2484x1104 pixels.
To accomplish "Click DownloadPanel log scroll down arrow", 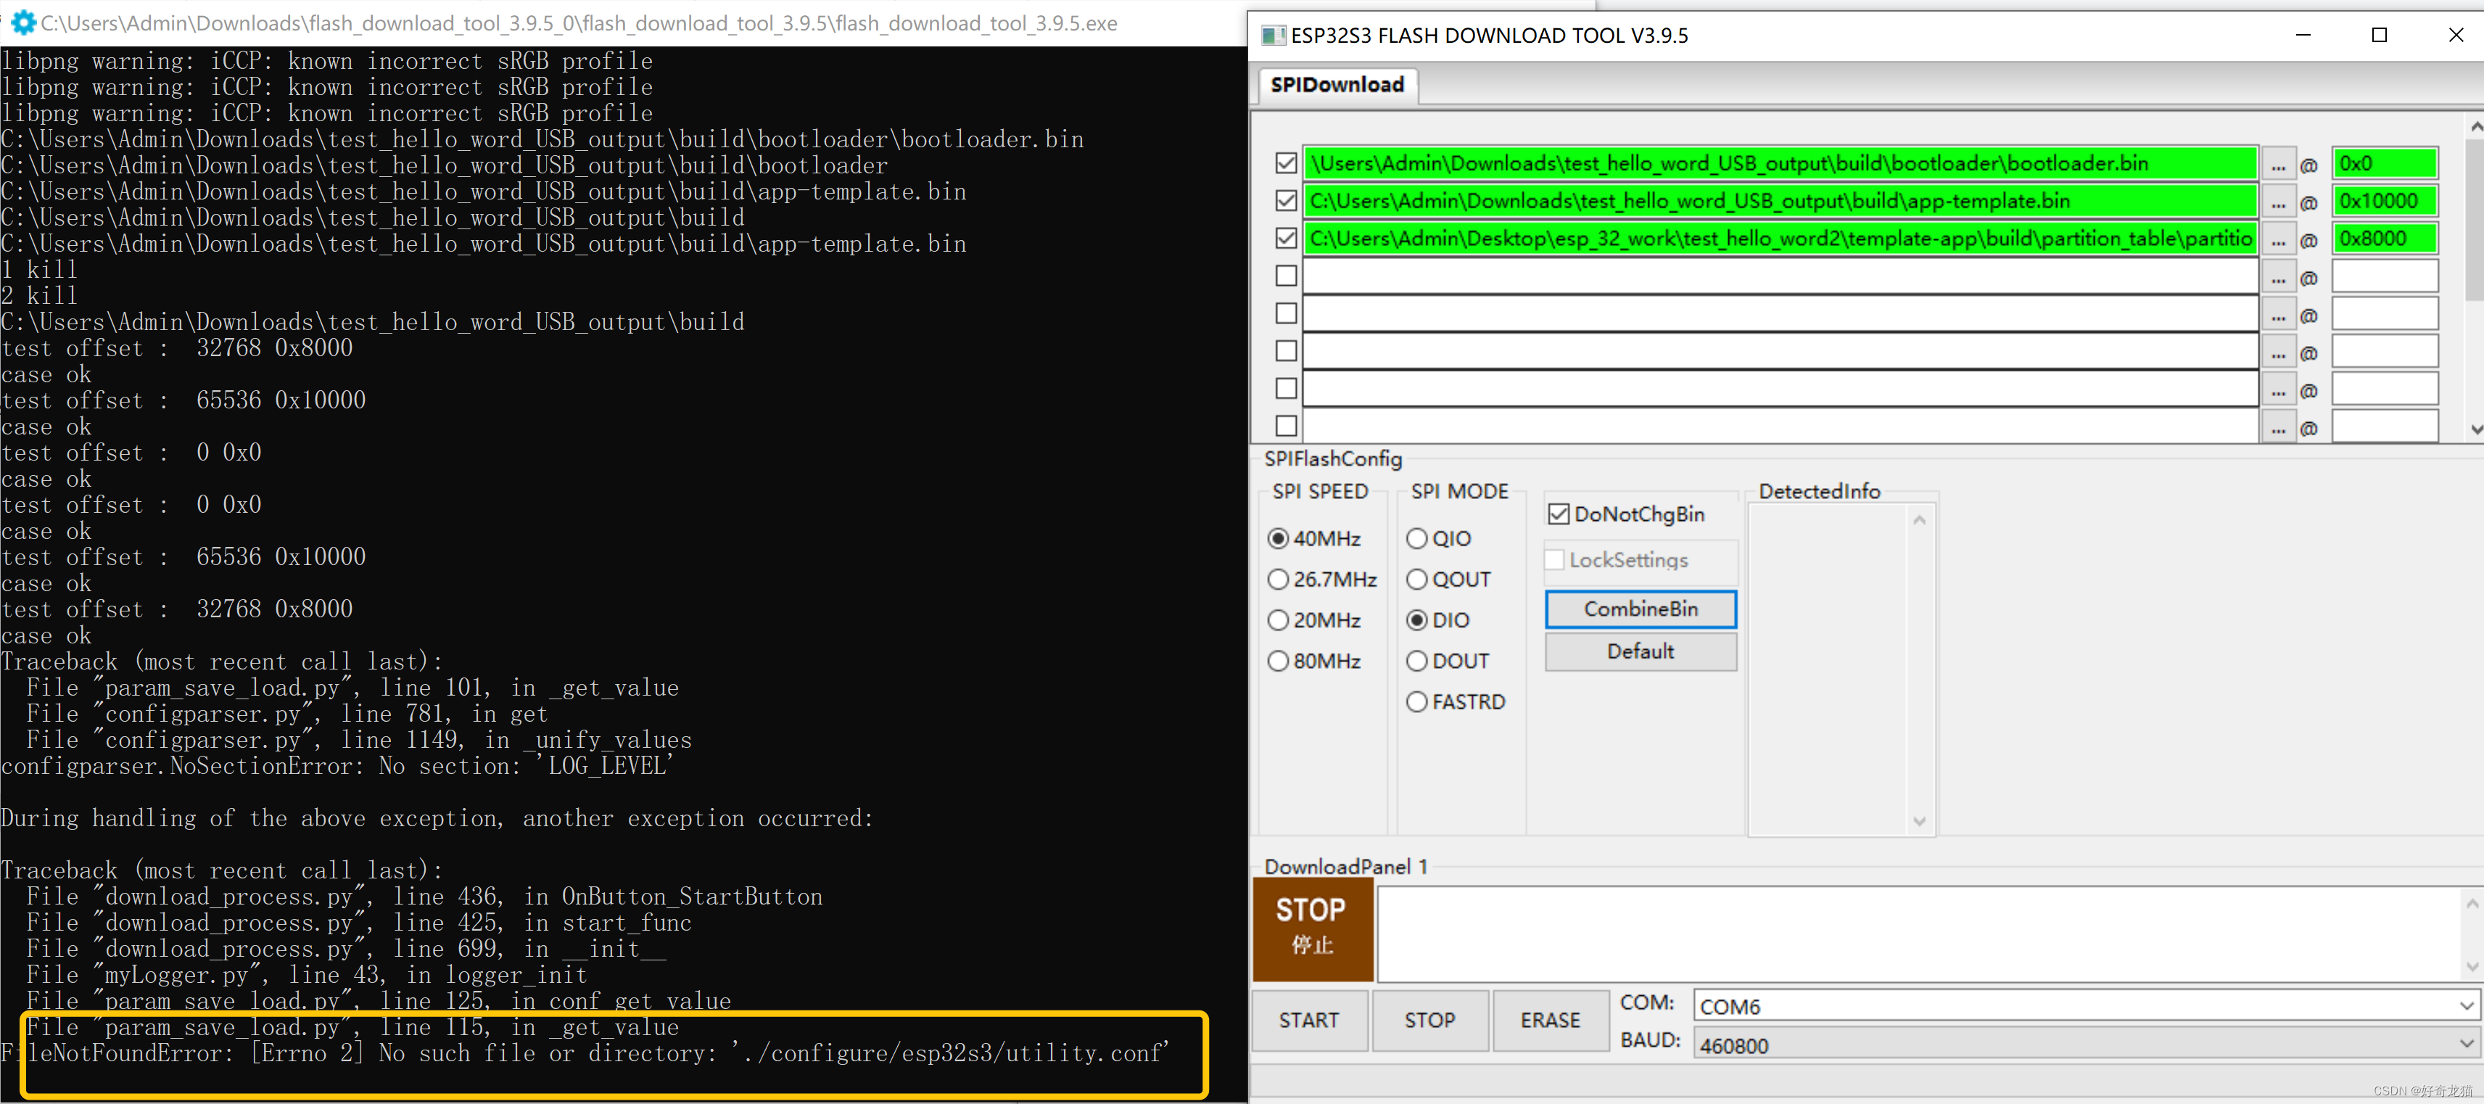I will pyautogui.click(x=2472, y=966).
